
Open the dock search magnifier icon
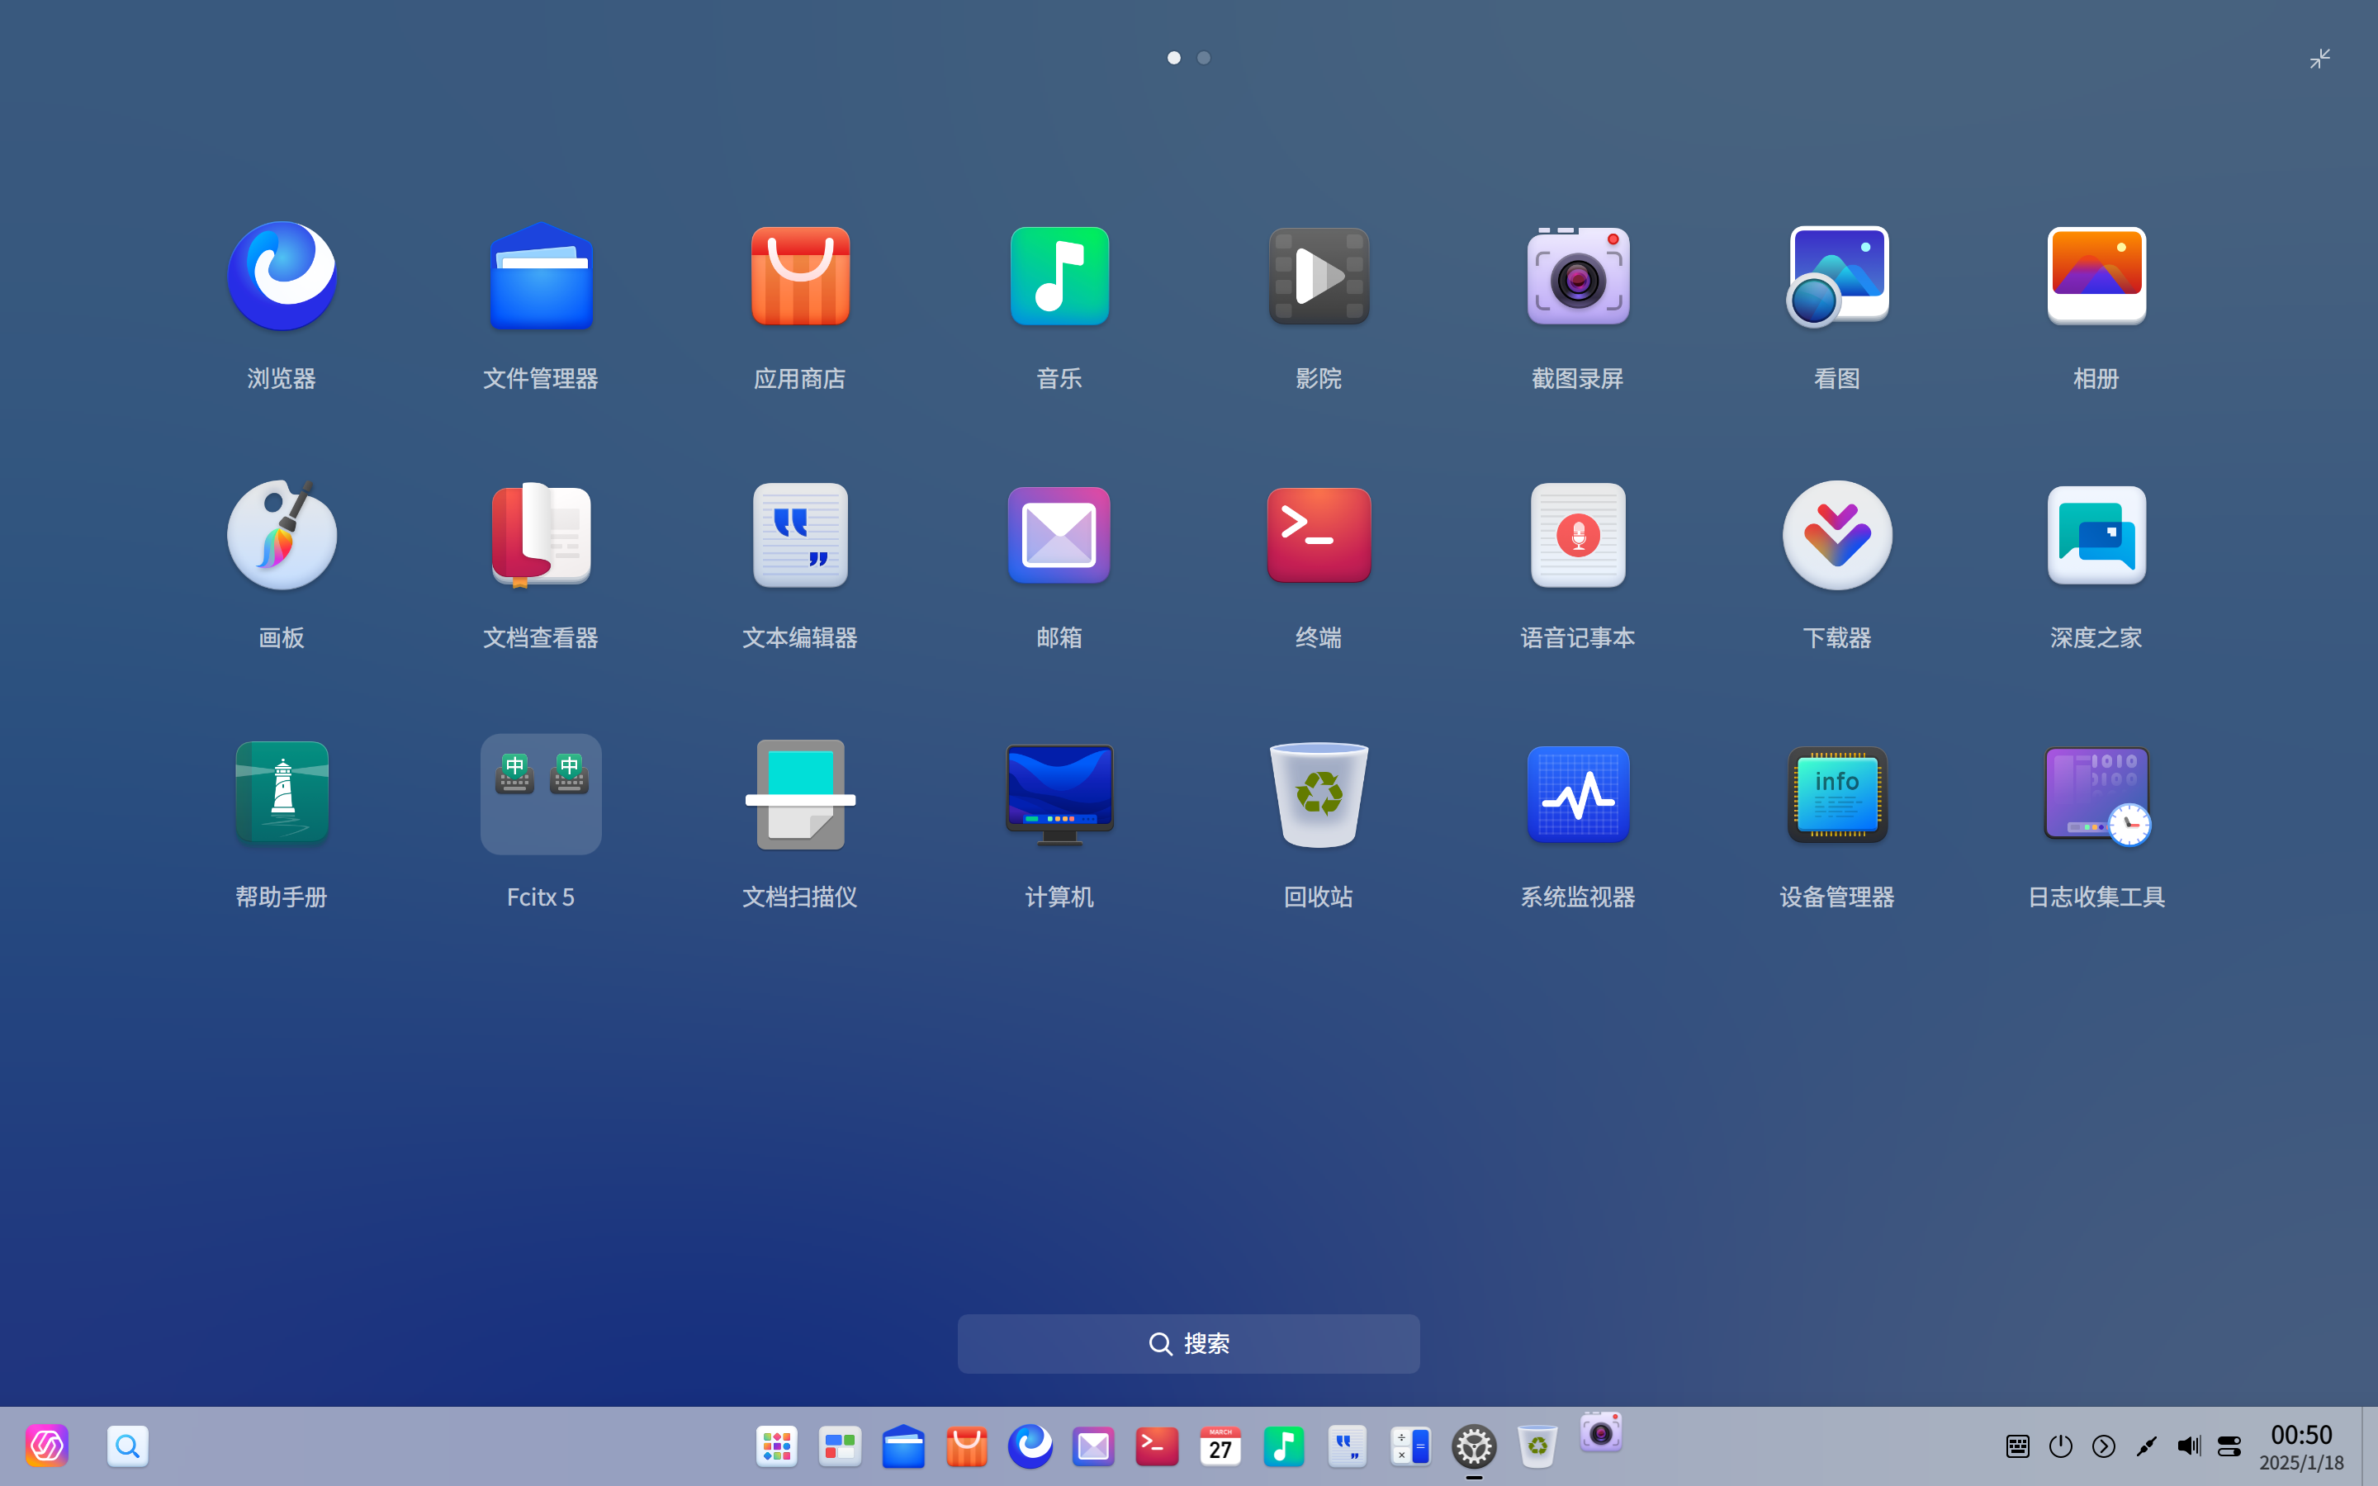(x=128, y=1446)
